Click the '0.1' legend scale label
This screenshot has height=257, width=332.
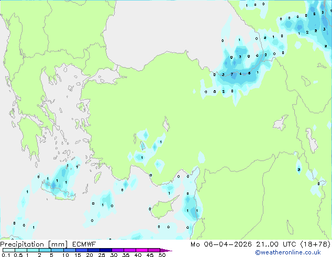pyautogui.click(x=6, y=255)
